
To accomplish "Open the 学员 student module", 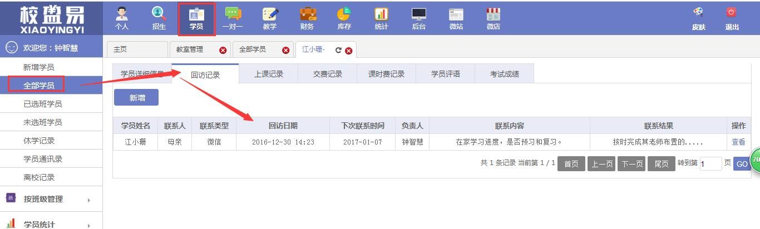I will [196, 18].
